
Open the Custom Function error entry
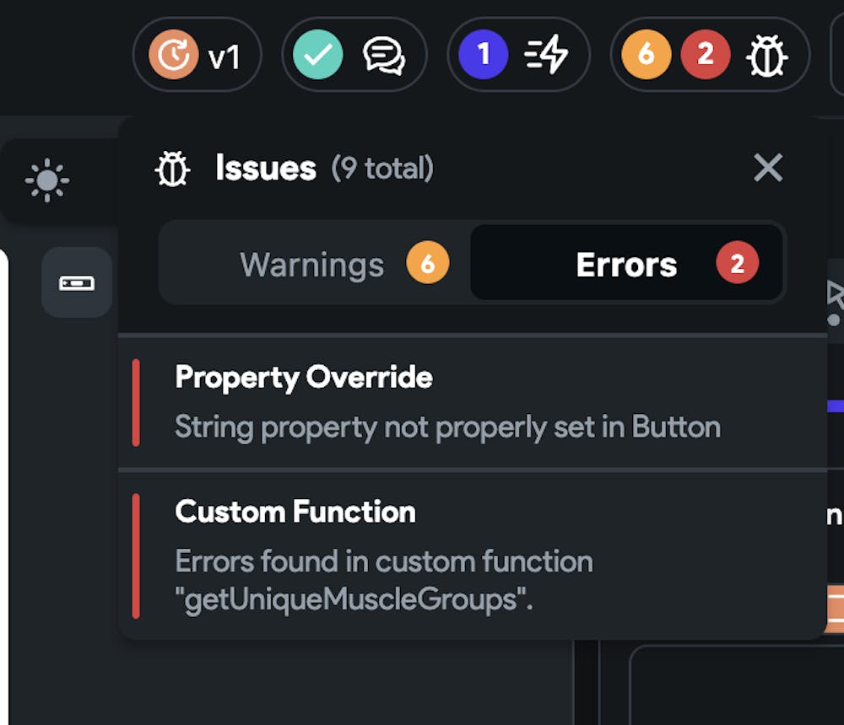[x=295, y=512]
